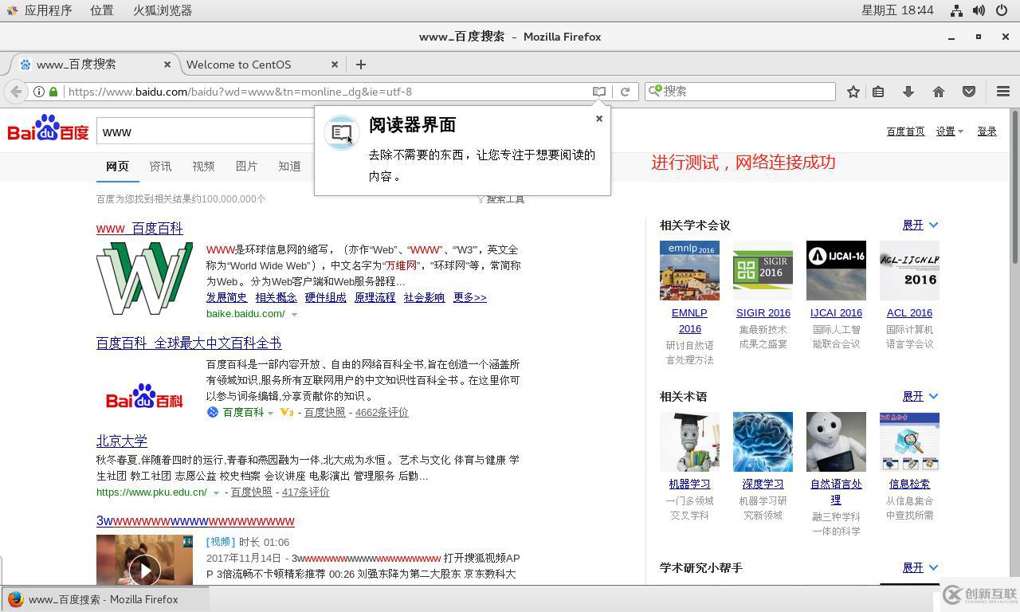The image size is (1020, 612).
Task: Open the Downloads arrow icon
Action: click(x=908, y=92)
